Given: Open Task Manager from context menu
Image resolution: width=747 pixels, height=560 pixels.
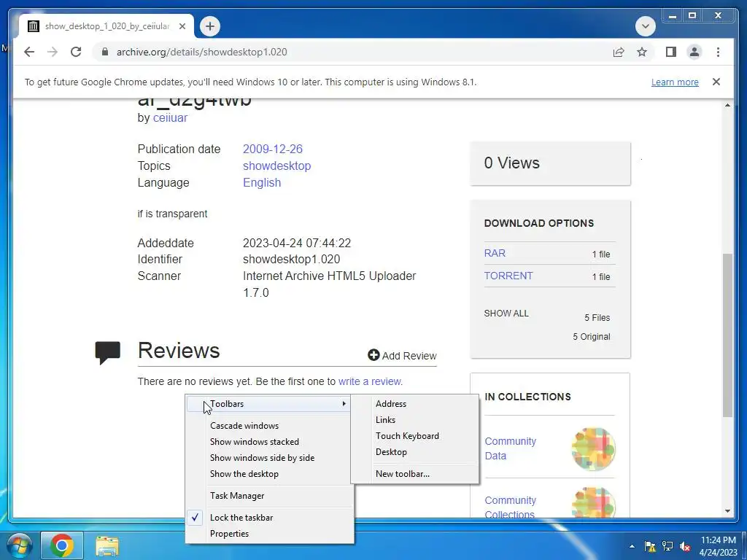Looking at the screenshot, I should coord(269,496).
